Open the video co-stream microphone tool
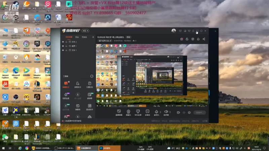The width and height of the screenshot is (269, 151). (66, 96)
